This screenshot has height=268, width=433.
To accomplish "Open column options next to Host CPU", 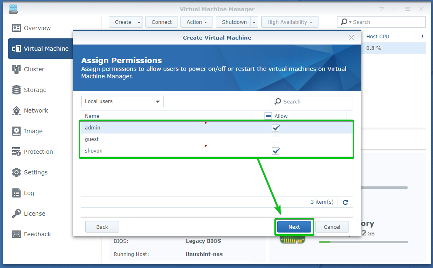I will [423, 37].
